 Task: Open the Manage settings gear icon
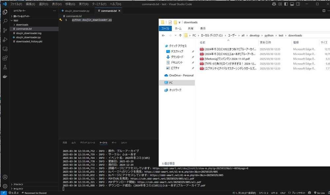5,186
